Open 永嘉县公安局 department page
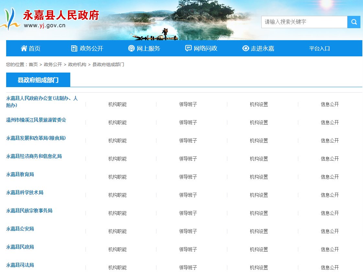This screenshot has height=274, width=363. (19, 229)
